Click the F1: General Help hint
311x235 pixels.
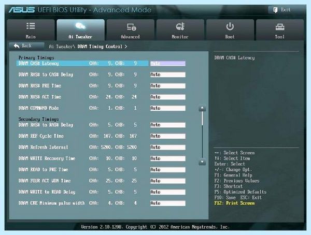(x=233, y=175)
